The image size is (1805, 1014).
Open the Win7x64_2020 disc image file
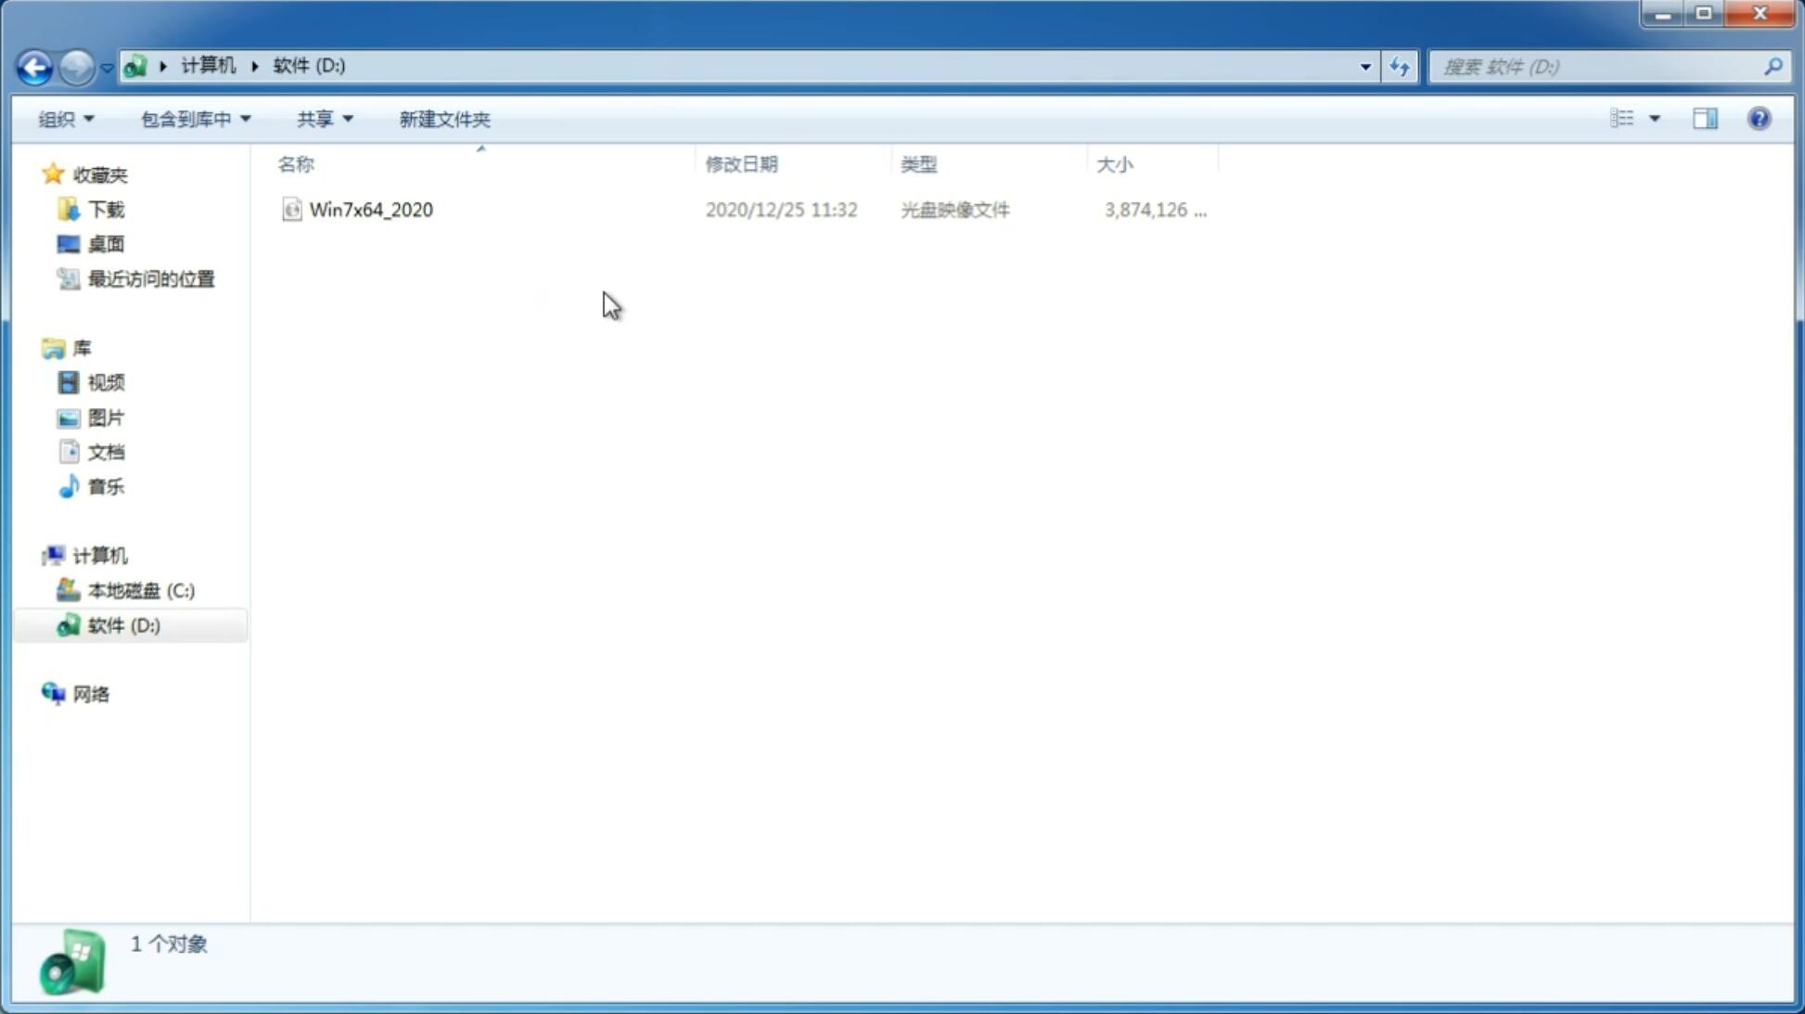pos(371,208)
